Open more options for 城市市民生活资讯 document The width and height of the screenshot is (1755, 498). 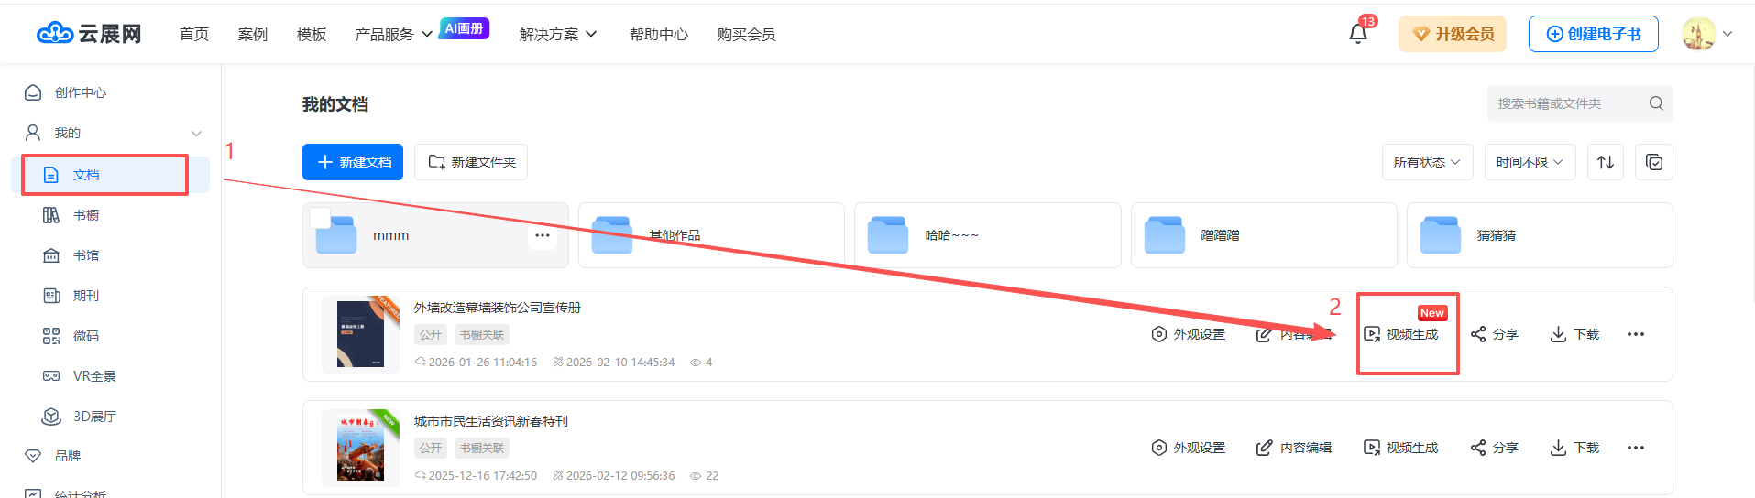(1635, 448)
